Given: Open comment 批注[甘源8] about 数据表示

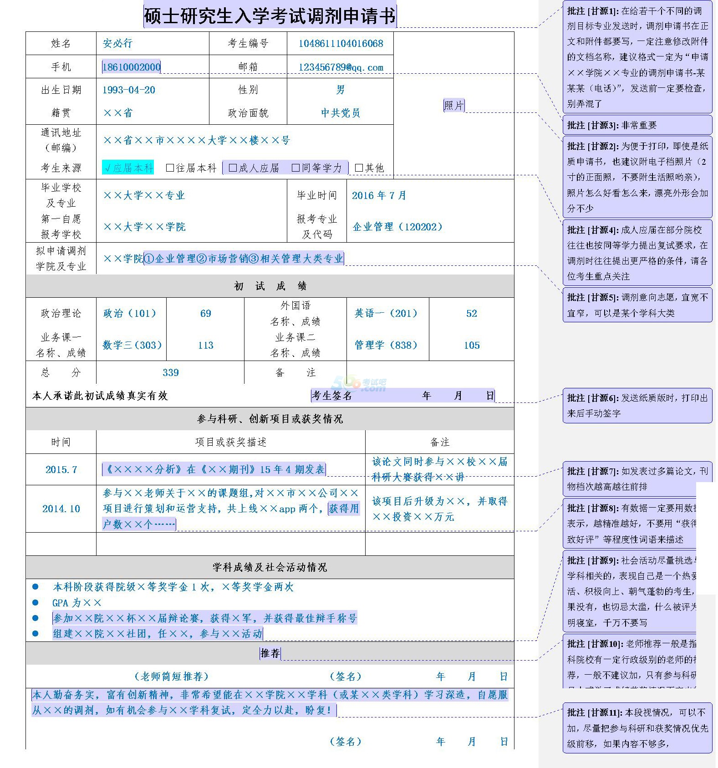Looking at the screenshot, I should (630, 524).
